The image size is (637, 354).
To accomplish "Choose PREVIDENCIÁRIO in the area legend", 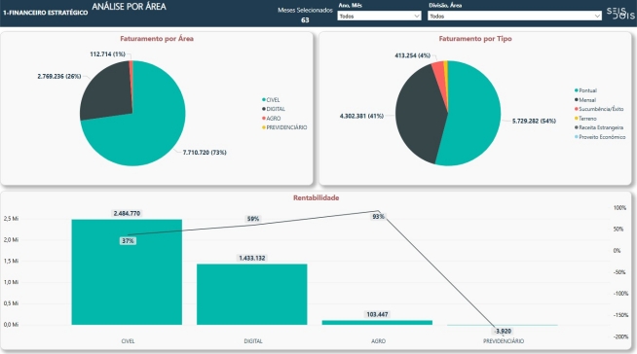I will [284, 127].
